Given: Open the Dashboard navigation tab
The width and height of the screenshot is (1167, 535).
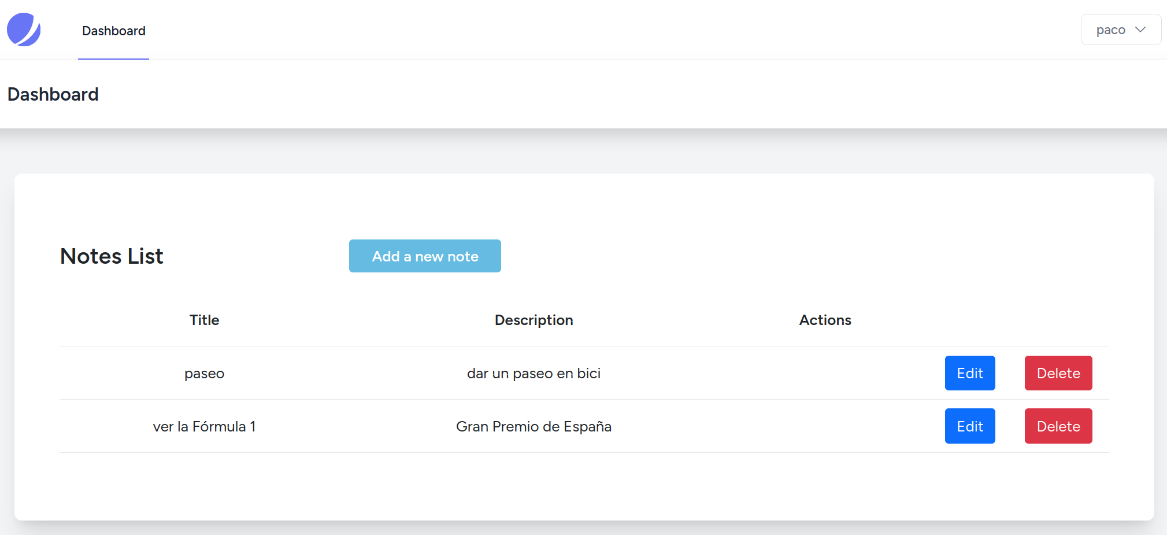Looking at the screenshot, I should [x=114, y=31].
